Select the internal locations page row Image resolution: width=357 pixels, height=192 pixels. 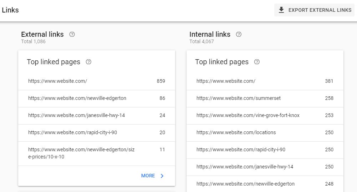click(265, 132)
